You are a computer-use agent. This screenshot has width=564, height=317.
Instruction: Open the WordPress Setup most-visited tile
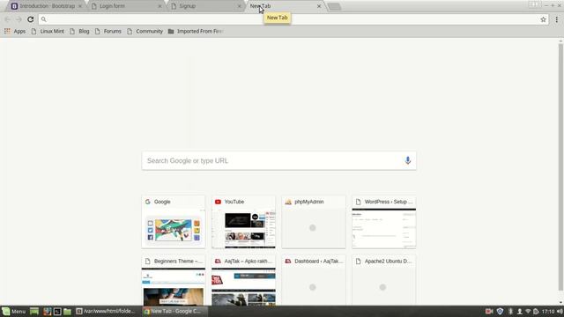pyautogui.click(x=384, y=222)
